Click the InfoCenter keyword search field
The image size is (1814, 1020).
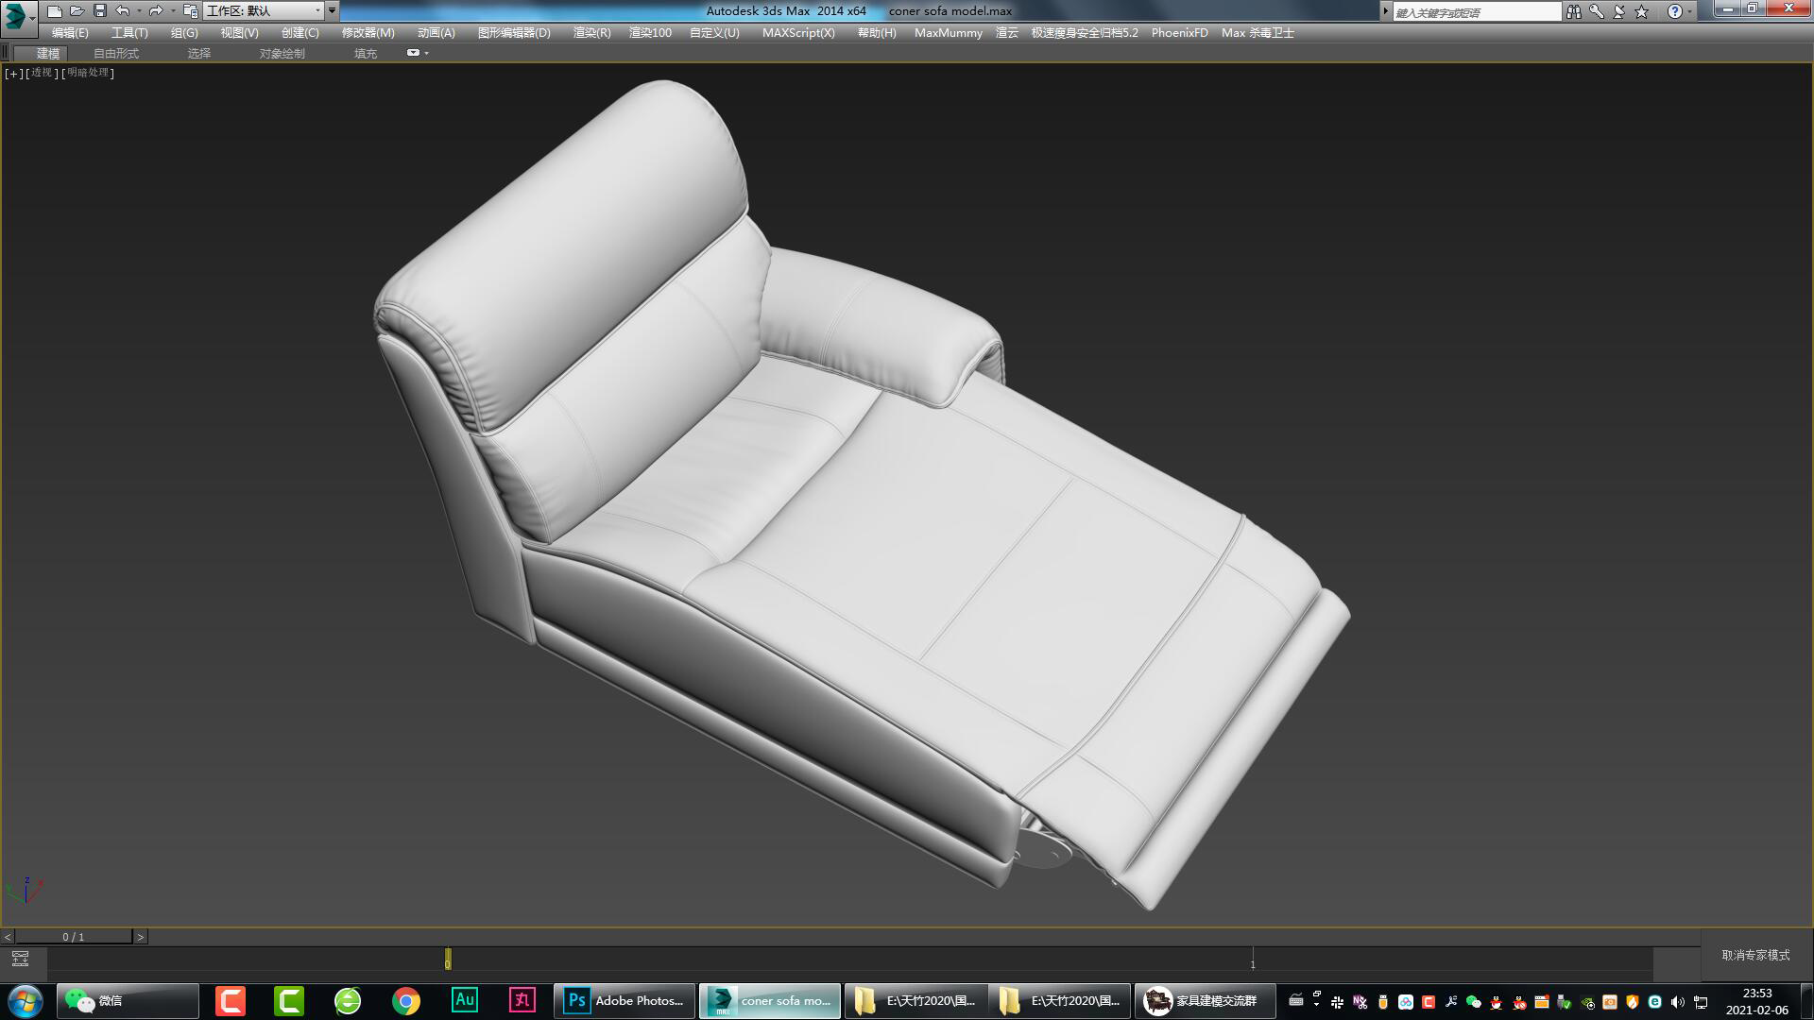tap(1474, 11)
